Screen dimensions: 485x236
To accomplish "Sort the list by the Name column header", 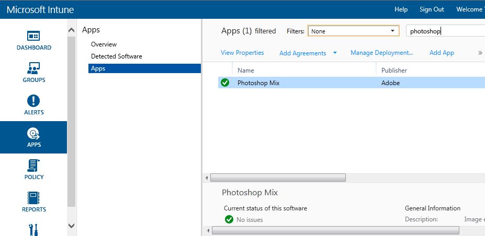I will [246, 70].
